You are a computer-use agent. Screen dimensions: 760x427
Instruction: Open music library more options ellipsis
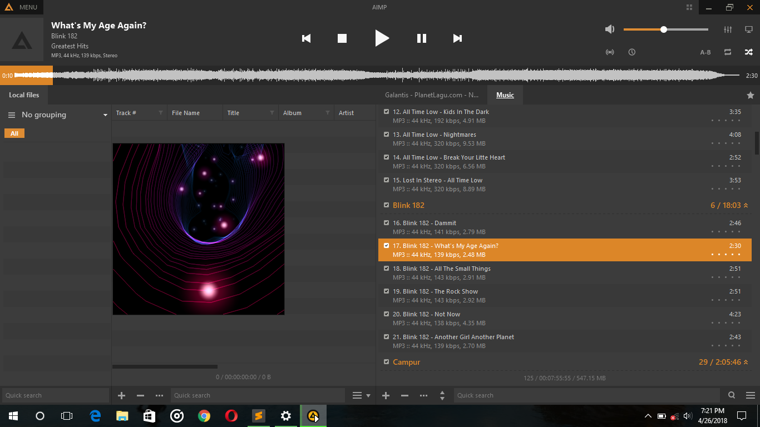160,395
